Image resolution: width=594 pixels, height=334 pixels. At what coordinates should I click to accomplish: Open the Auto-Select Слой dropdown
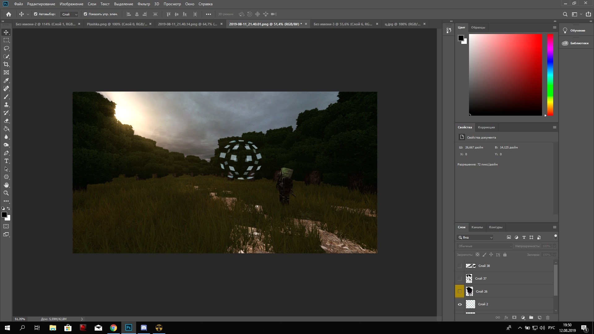click(x=69, y=14)
